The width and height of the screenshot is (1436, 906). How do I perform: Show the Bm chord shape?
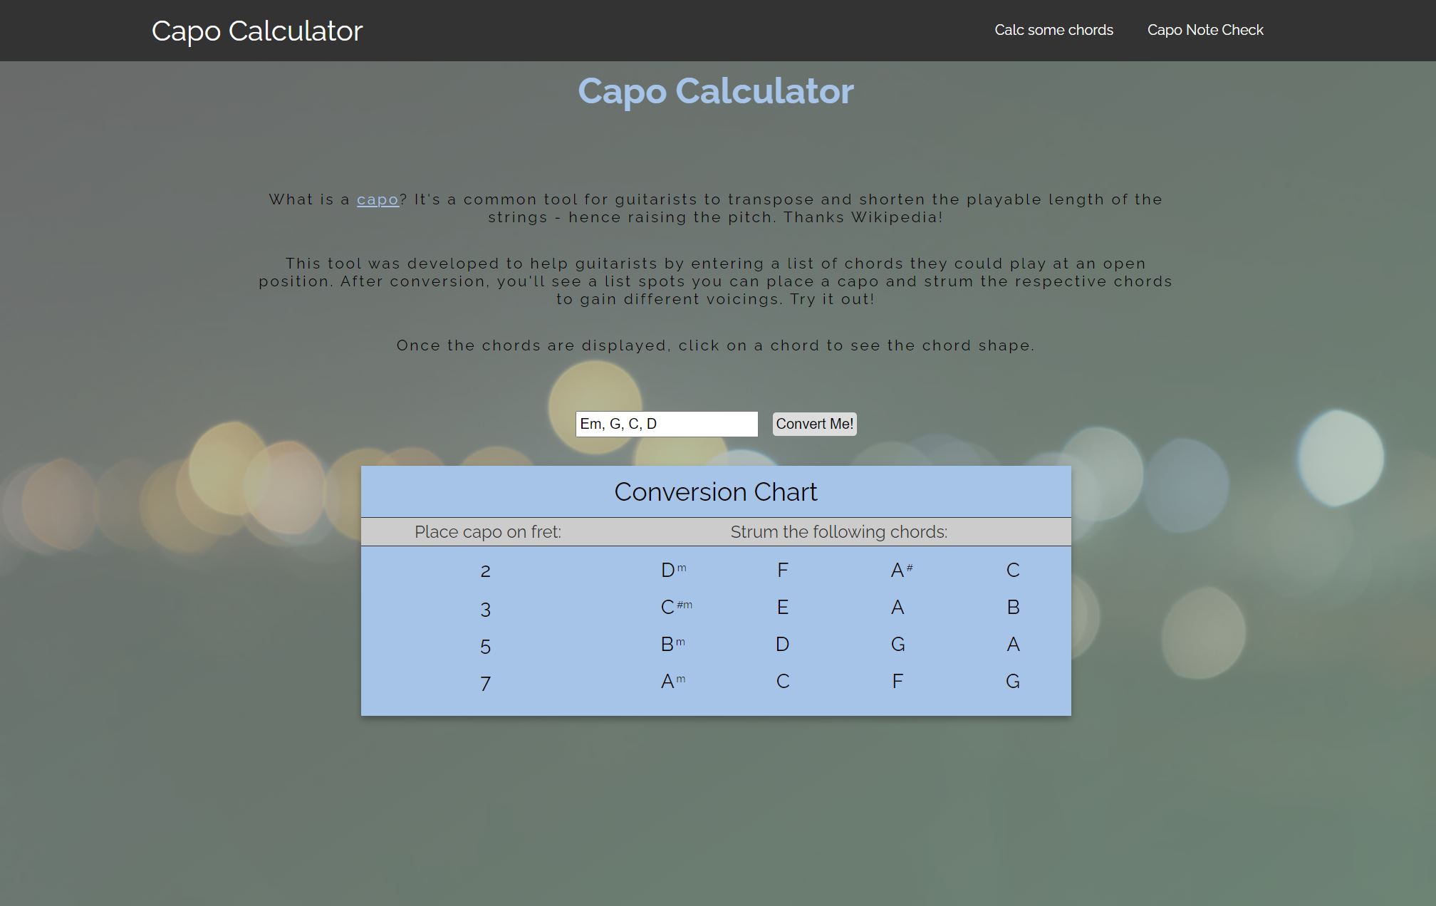(672, 644)
